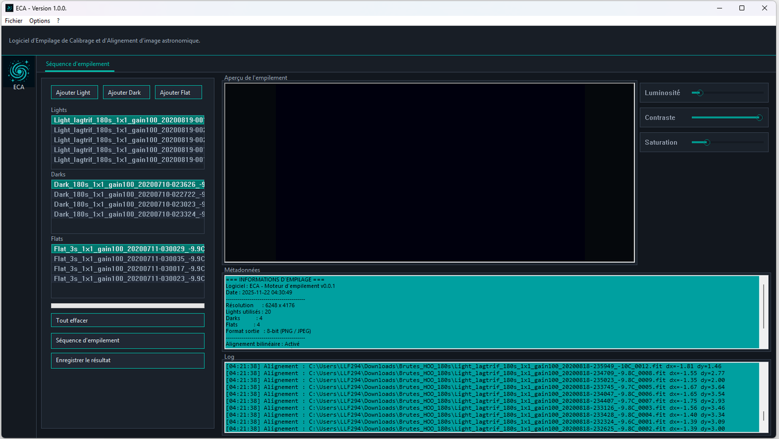The height and width of the screenshot is (439, 779).
Task: Select the first Light file in Lights list
Action: 128,120
